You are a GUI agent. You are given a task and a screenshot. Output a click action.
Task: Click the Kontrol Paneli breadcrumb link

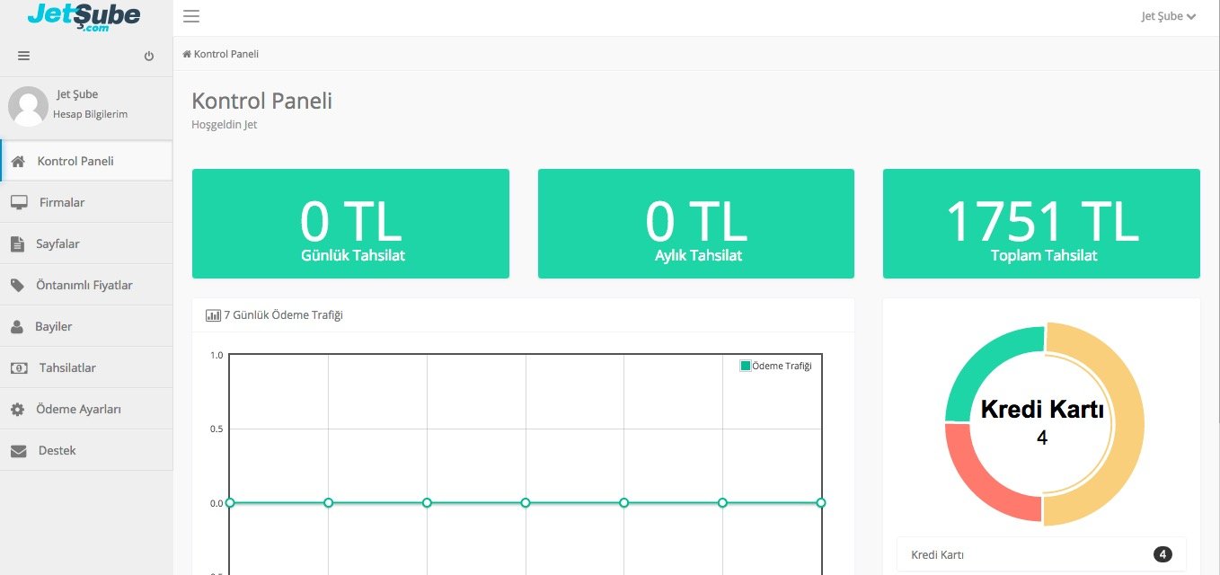click(225, 54)
